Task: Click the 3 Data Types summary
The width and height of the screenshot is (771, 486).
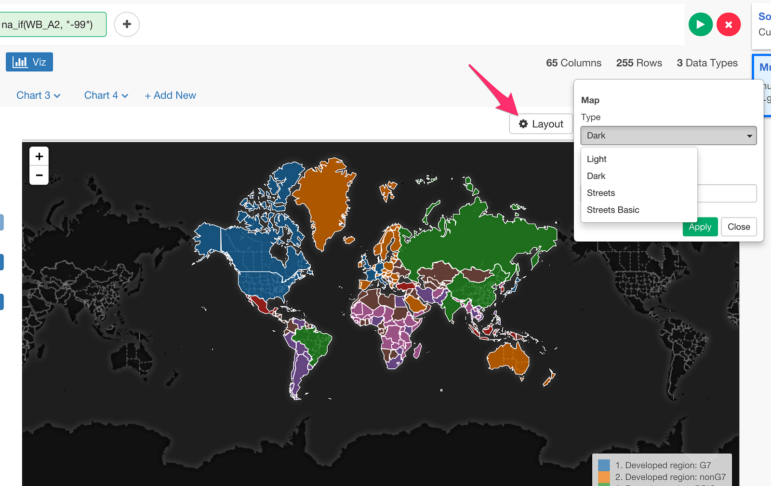Action: click(707, 63)
